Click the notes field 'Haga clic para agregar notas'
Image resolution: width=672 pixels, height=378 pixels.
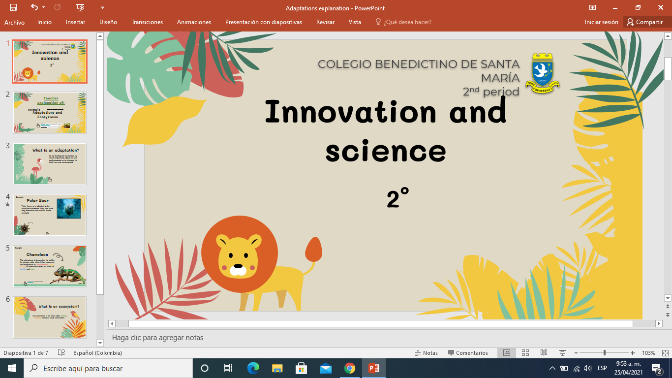click(x=157, y=338)
